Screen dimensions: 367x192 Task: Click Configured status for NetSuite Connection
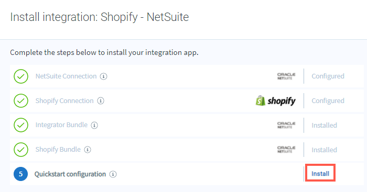pos(328,76)
